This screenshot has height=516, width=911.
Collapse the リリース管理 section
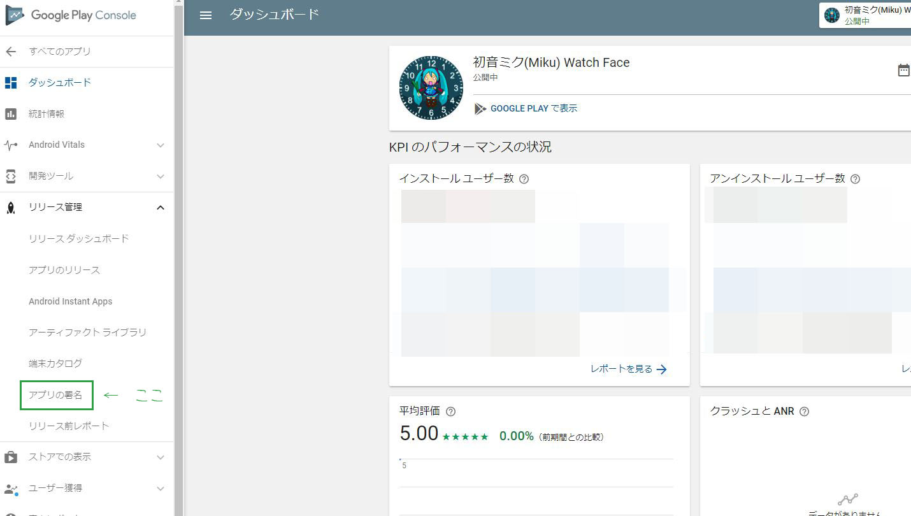(x=160, y=208)
